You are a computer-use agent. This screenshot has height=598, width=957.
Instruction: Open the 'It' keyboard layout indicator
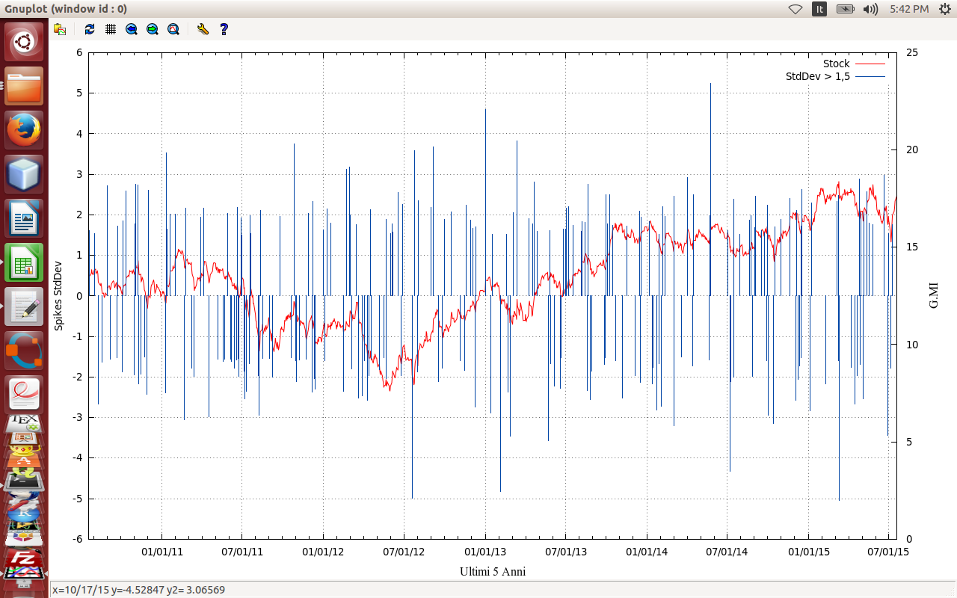pyautogui.click(x=819, y=9)
